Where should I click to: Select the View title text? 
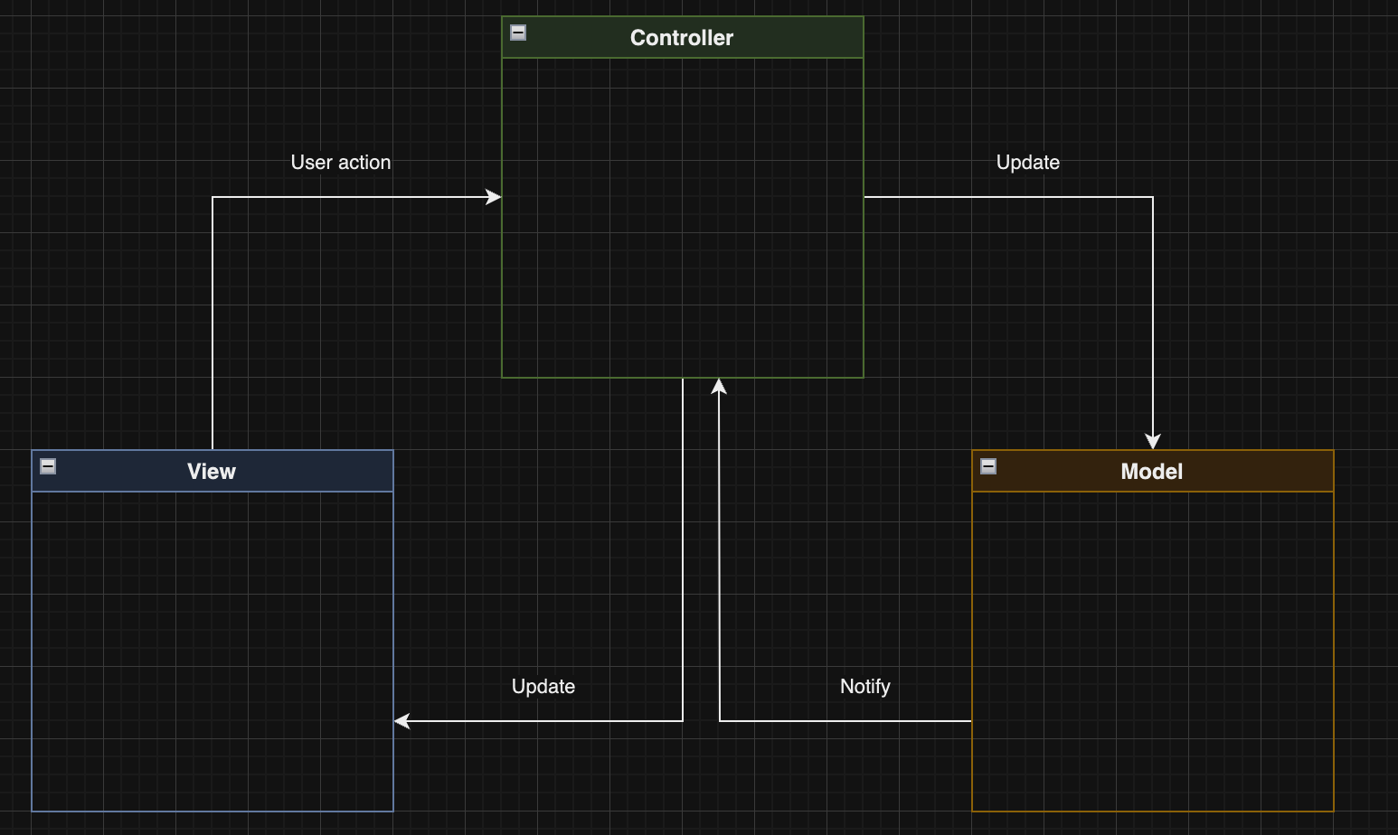point(212,472)
